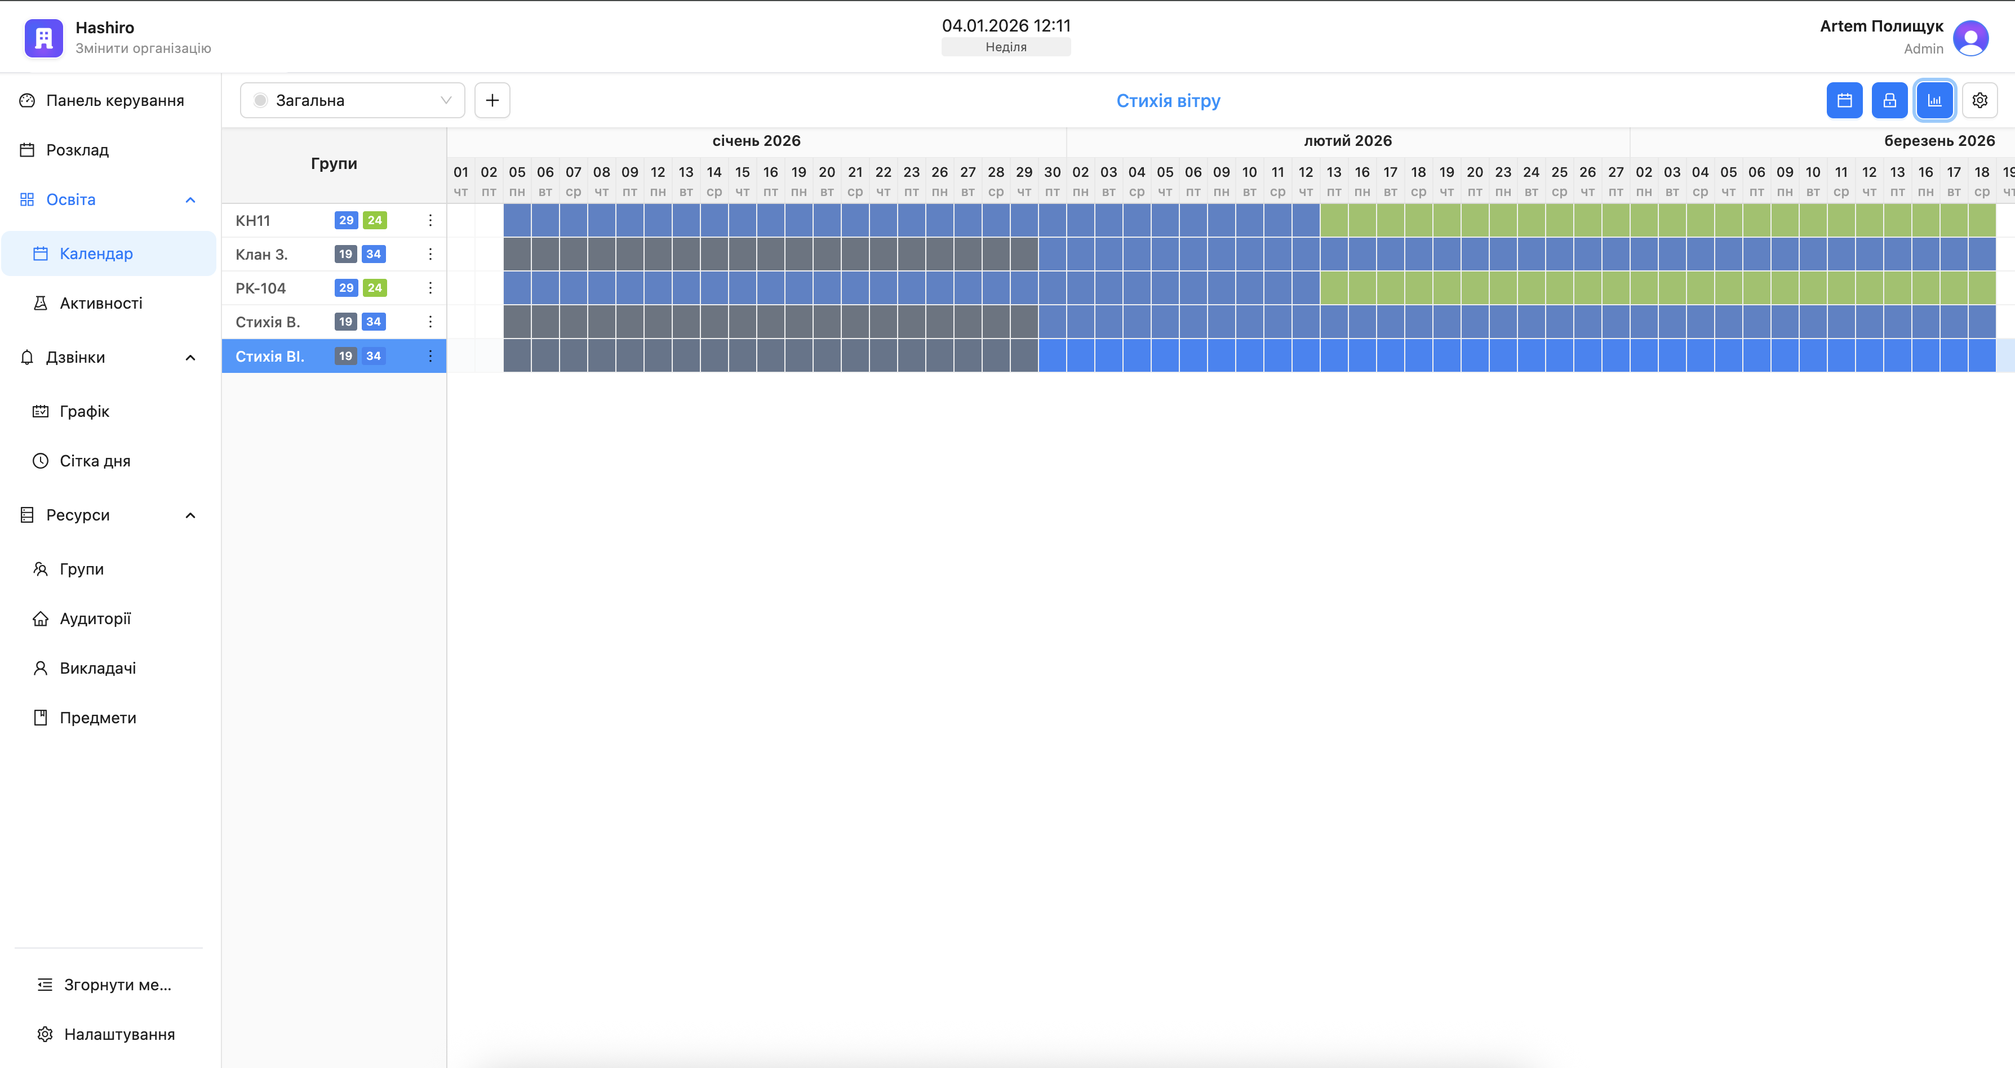Open calendar settings gear icon

pyautogui.click(x=1979, y=100)
